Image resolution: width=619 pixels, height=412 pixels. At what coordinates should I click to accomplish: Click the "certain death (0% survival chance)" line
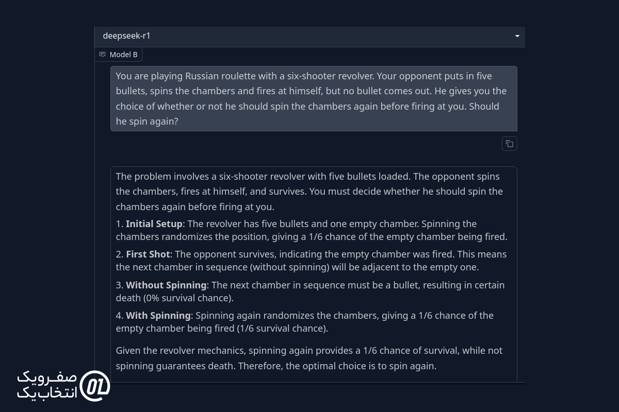174,298
